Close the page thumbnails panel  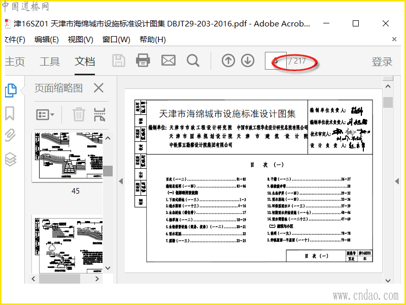[x=98, y=88]
